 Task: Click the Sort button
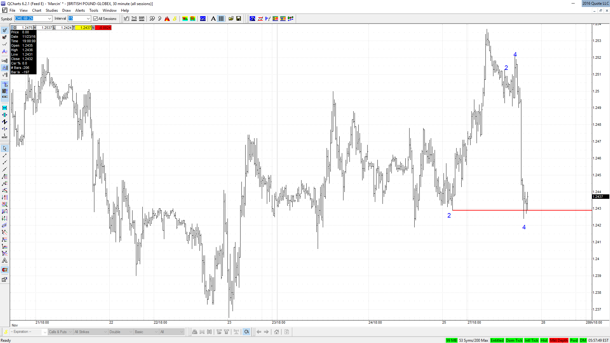[236, 332]
